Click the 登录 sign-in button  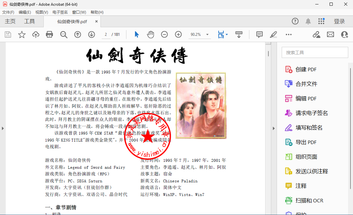(x=339, y=21)
